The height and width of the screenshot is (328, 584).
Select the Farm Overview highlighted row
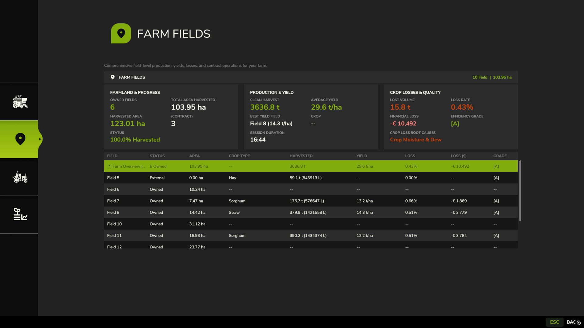tap(311, 166)
